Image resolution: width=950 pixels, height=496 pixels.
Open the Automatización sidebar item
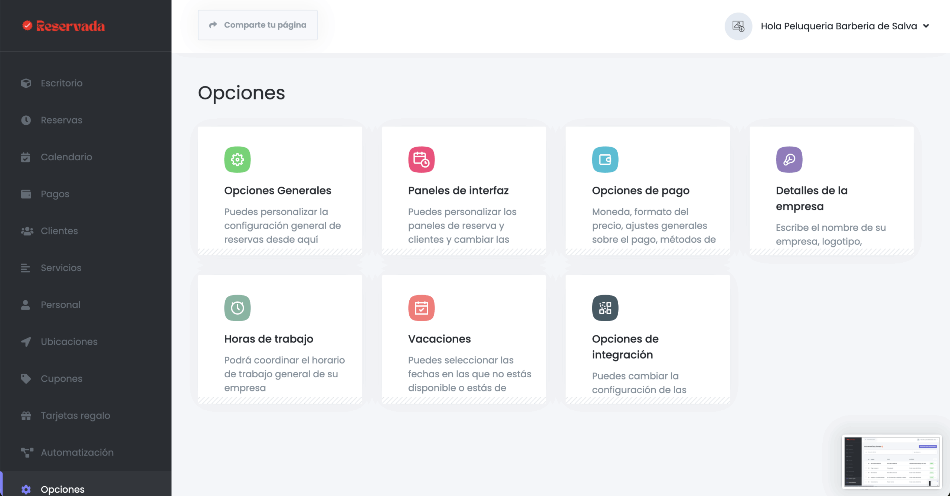[77, 452]
